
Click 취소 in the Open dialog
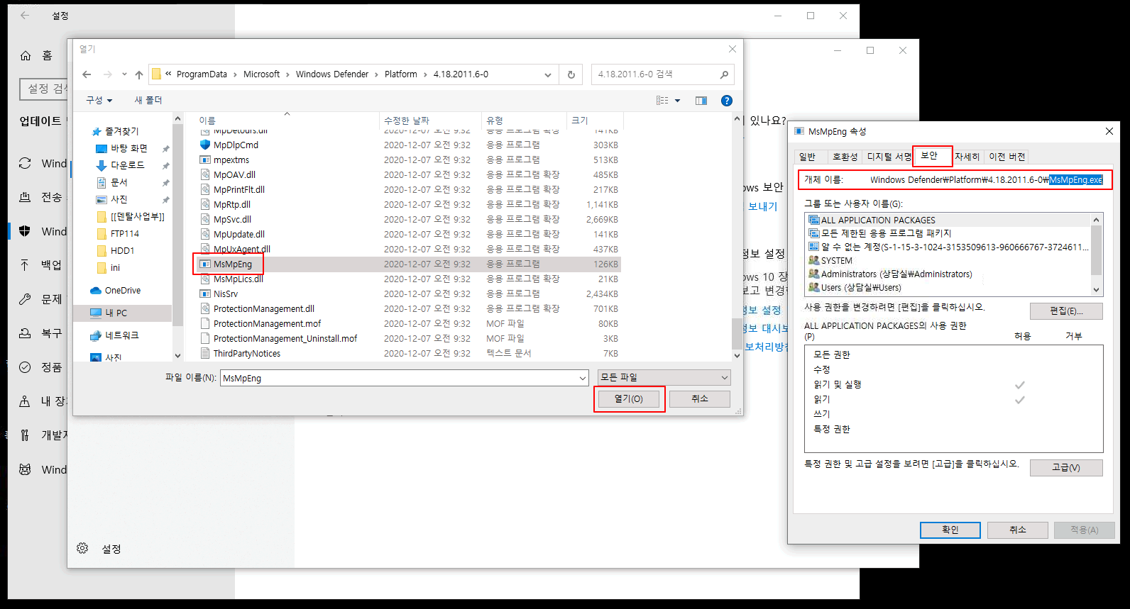click(700, 399)
